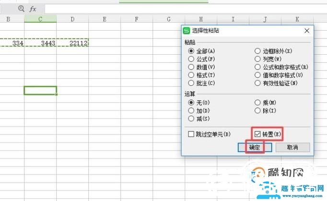The width and height of the screenshot is (327, 201).
Task: Confirm with the 确定 button
Action: click(x=255, y=147)
